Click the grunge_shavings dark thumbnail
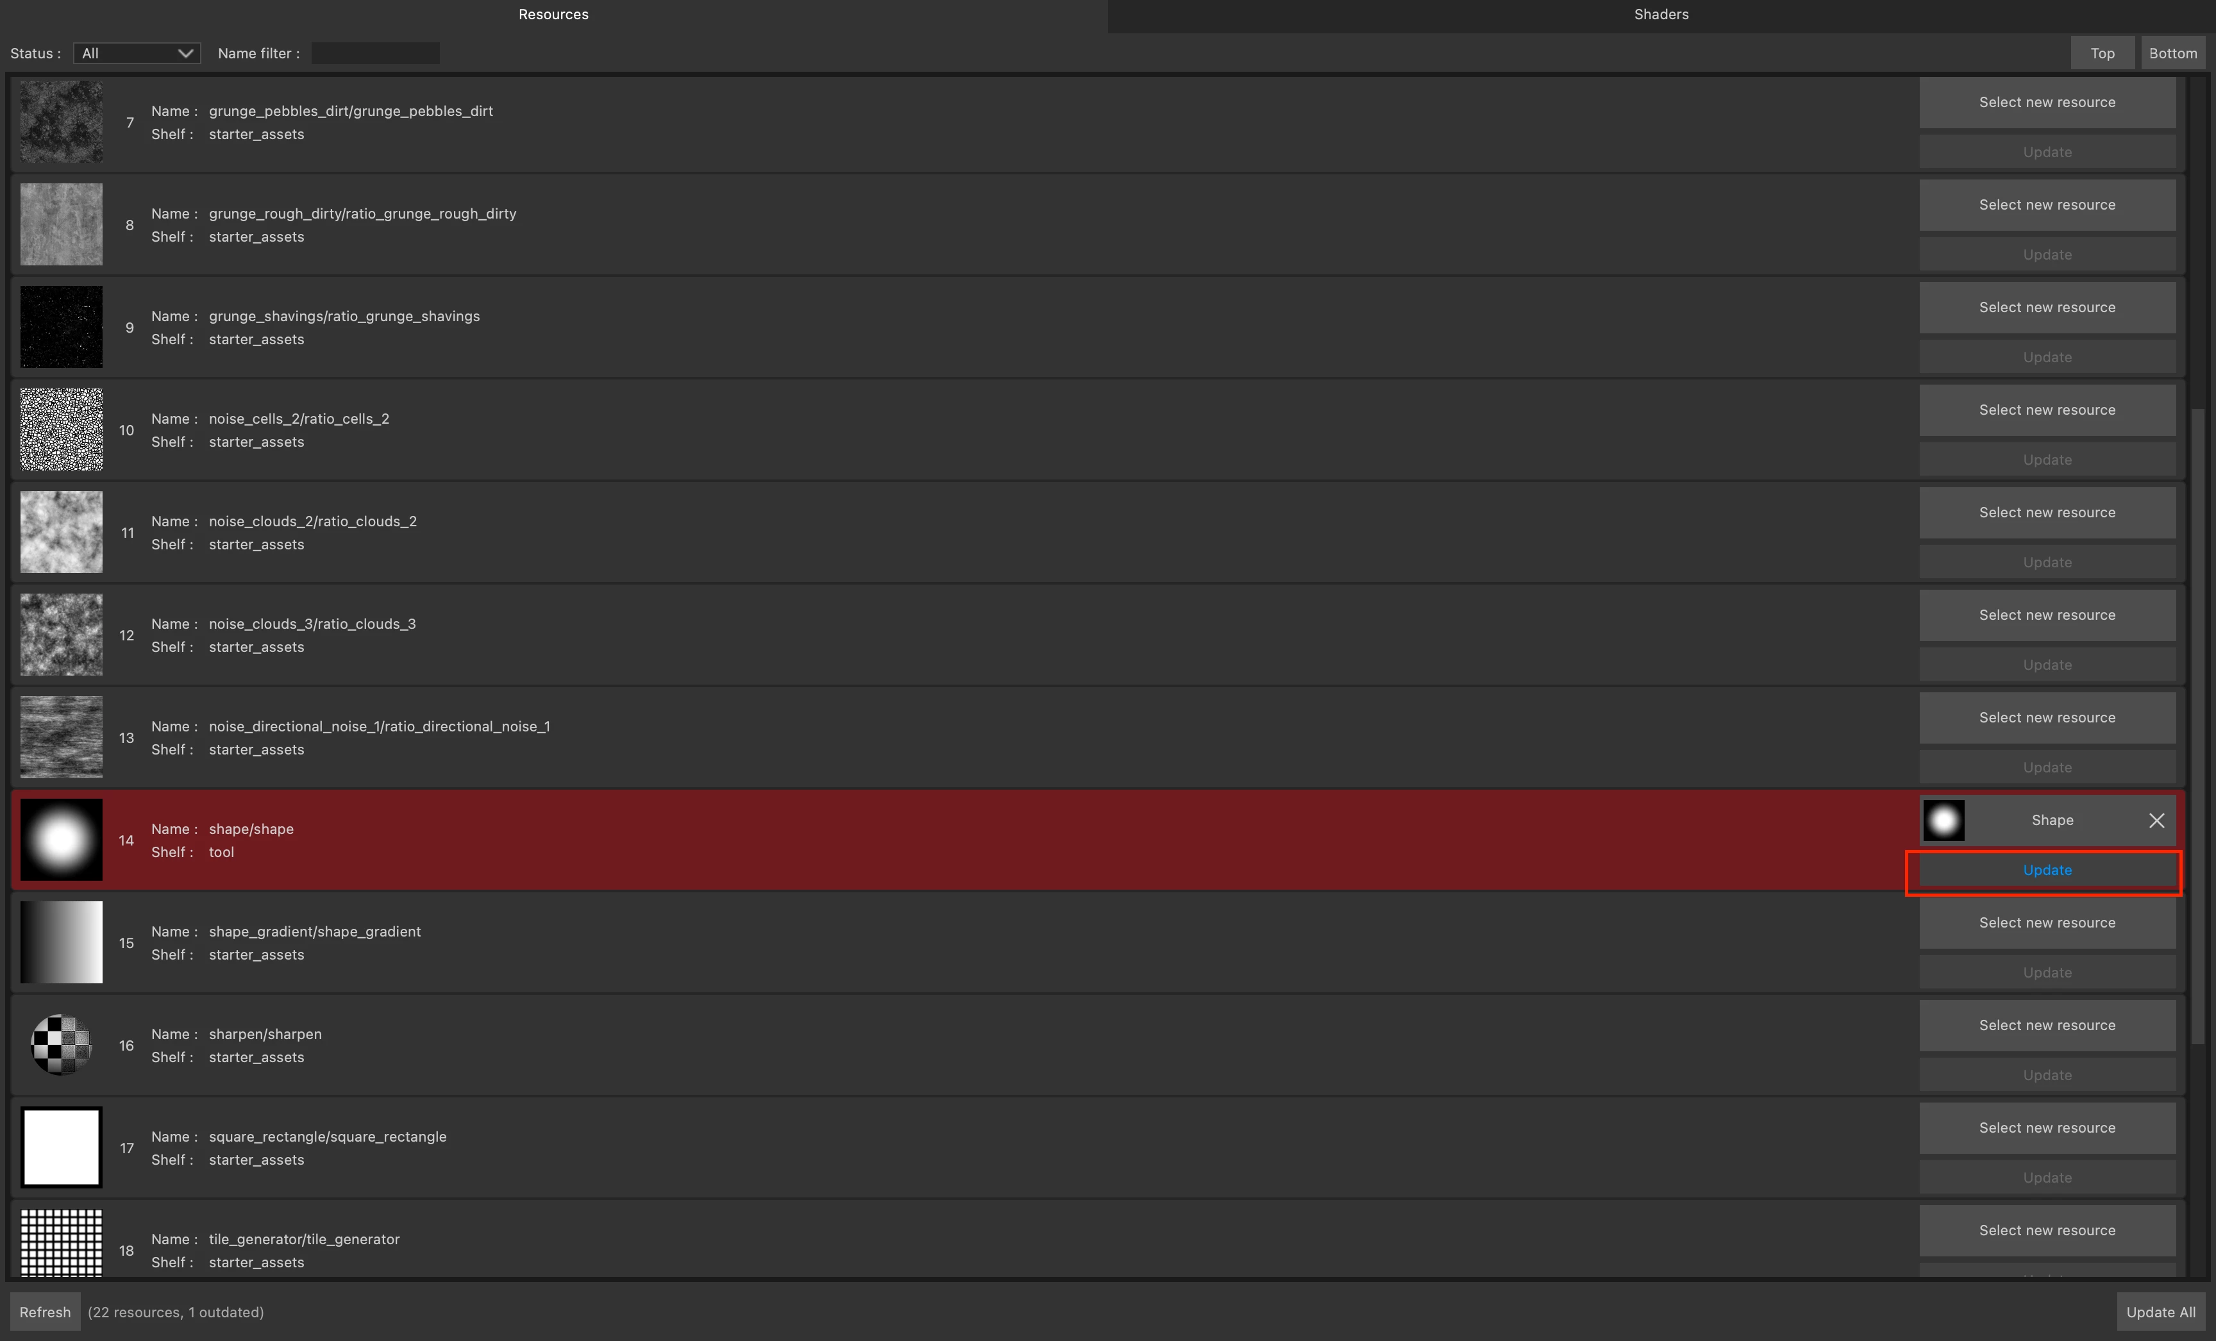 coord(61,326)
